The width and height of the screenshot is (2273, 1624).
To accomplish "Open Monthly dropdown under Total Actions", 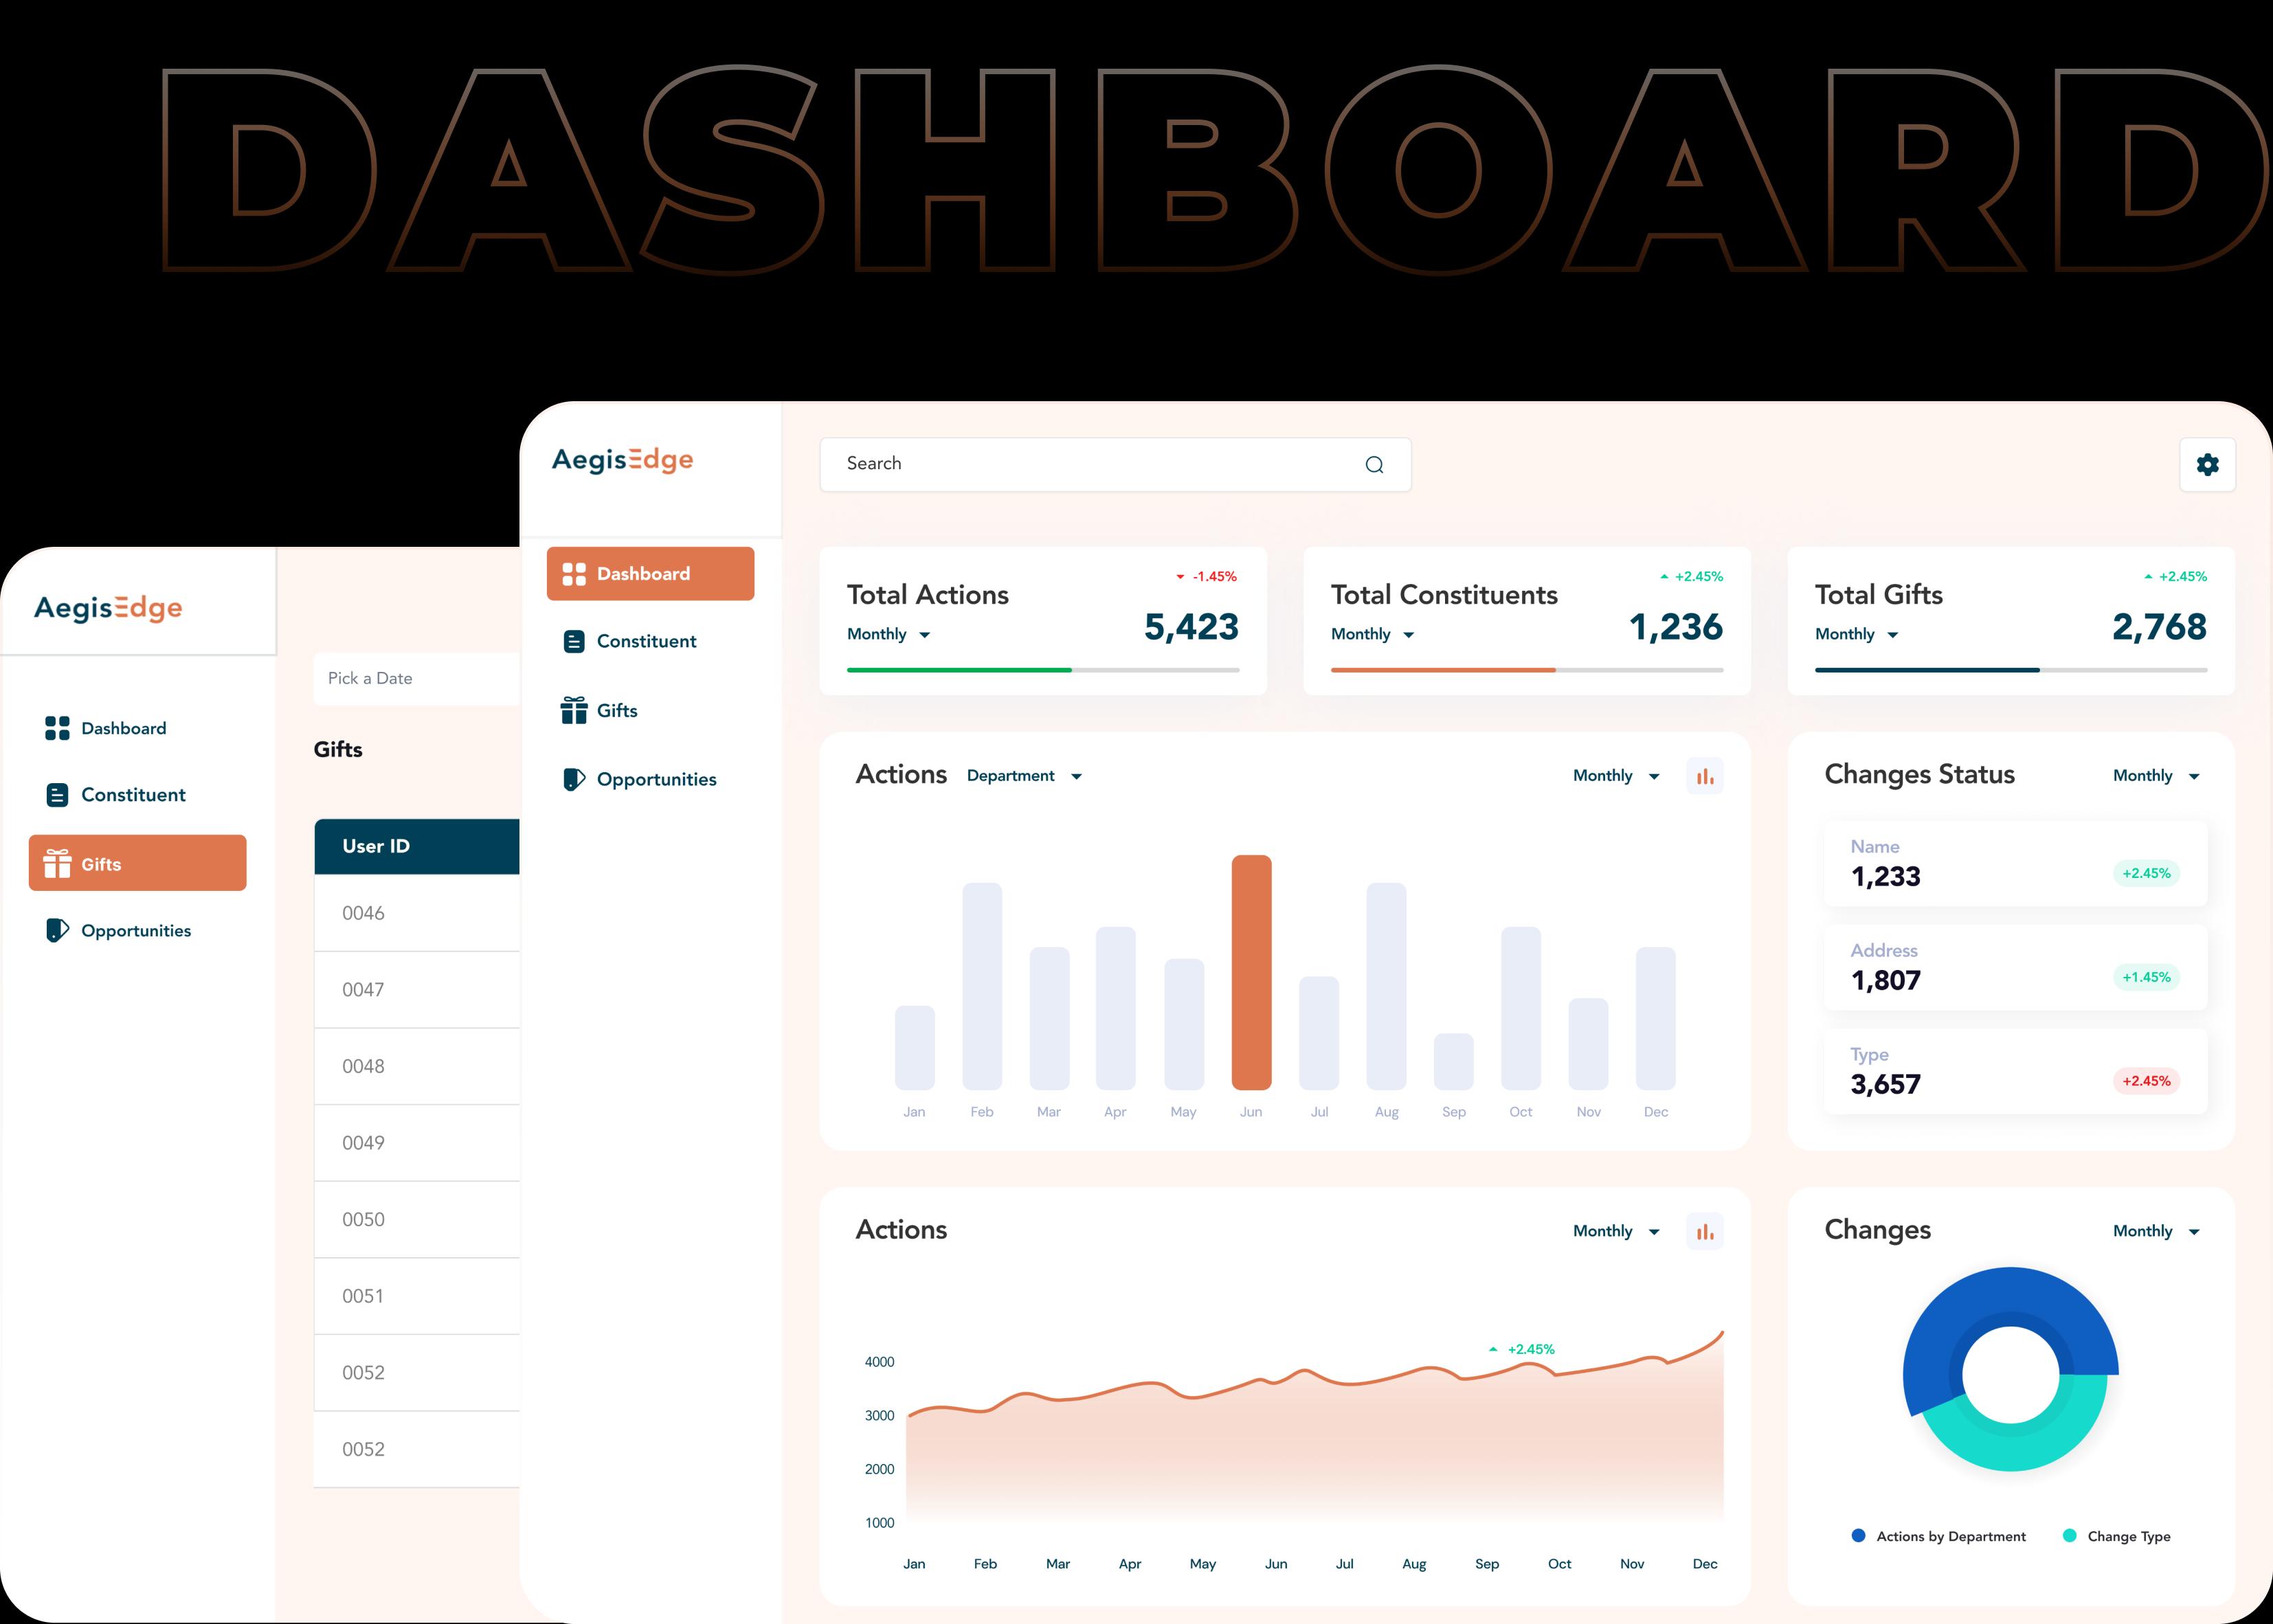I will (x=888, y=634).
